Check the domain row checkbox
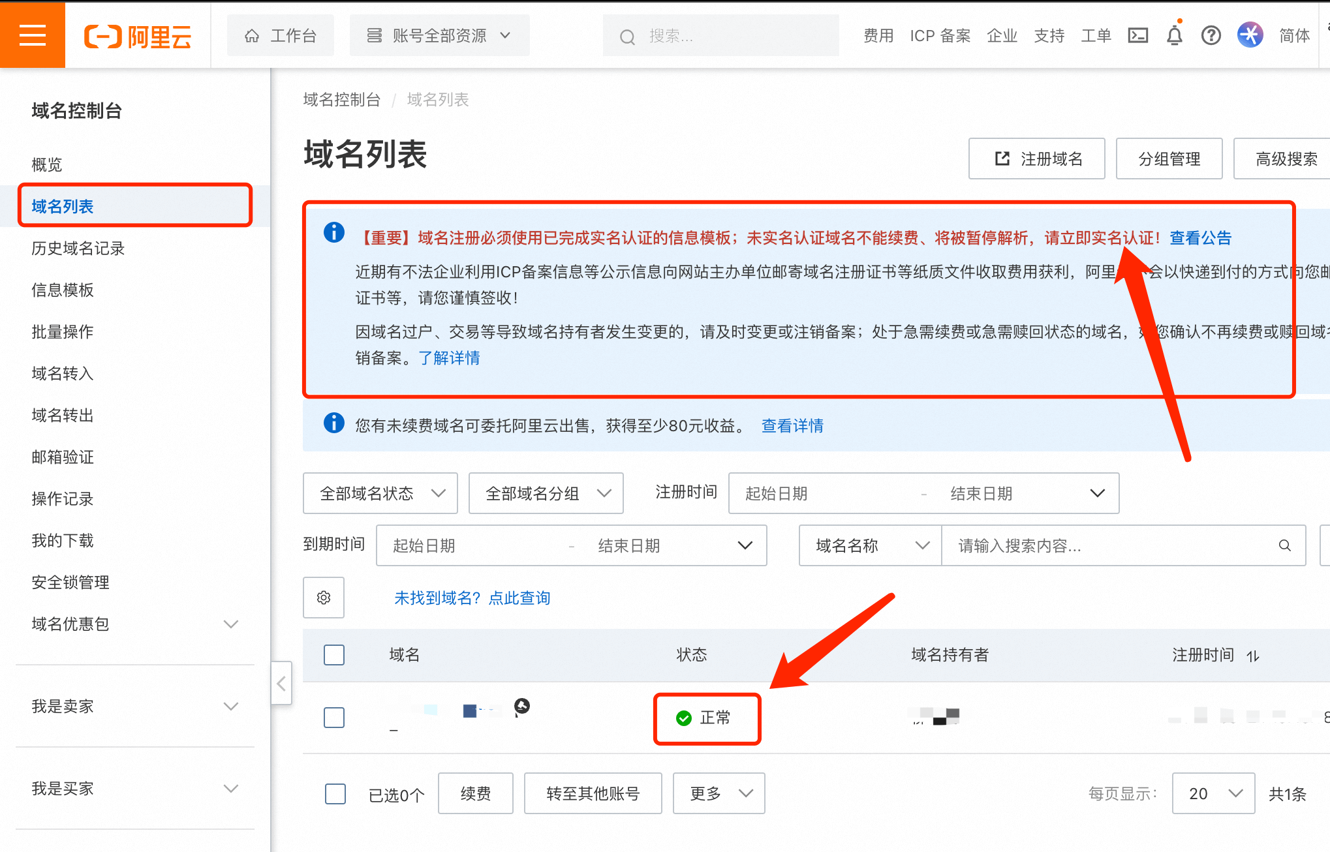Screen dimensions: 1330x852 pyautogui.click(x=334, y=718)
